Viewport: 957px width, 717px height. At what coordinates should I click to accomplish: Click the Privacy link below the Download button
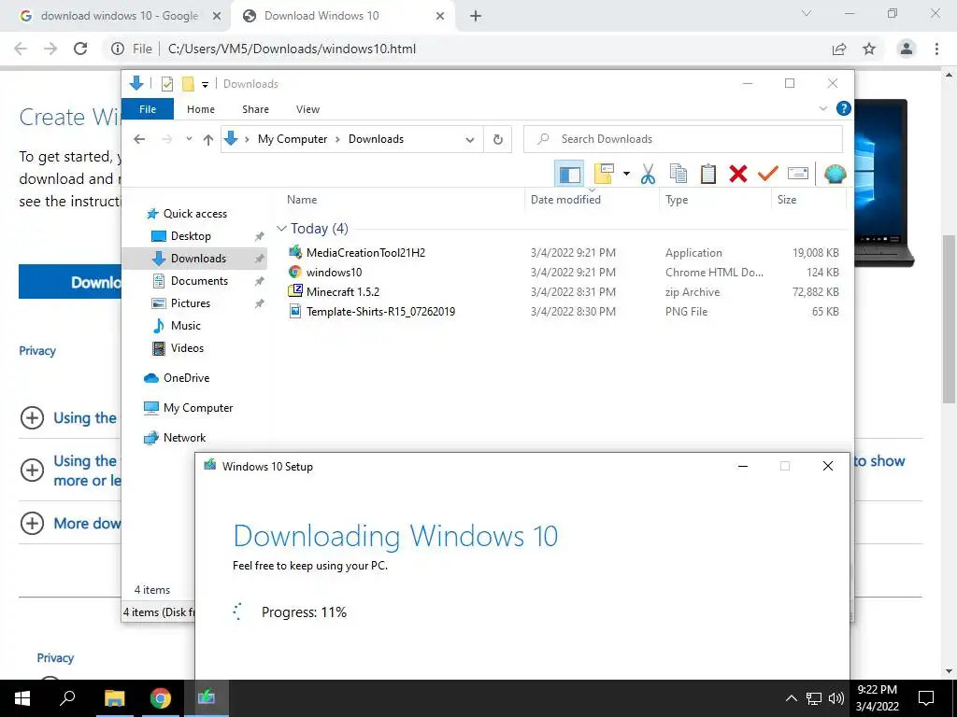pos(37,351)
